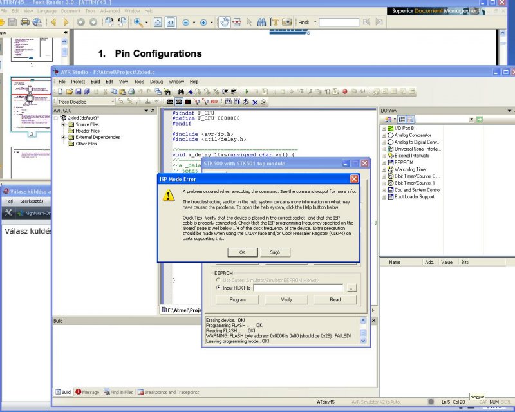Select the Input HEX File radio button
This screenshot has width=515, height=412.
point(218,288)
